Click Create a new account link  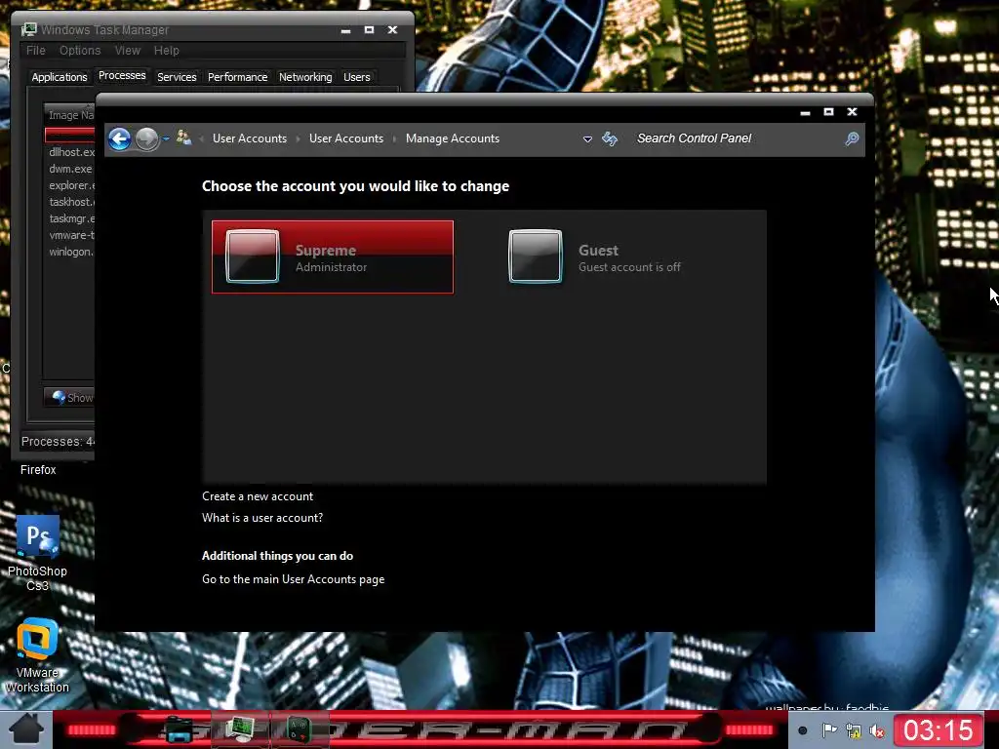pyautogui.click(x=258, y=496)
